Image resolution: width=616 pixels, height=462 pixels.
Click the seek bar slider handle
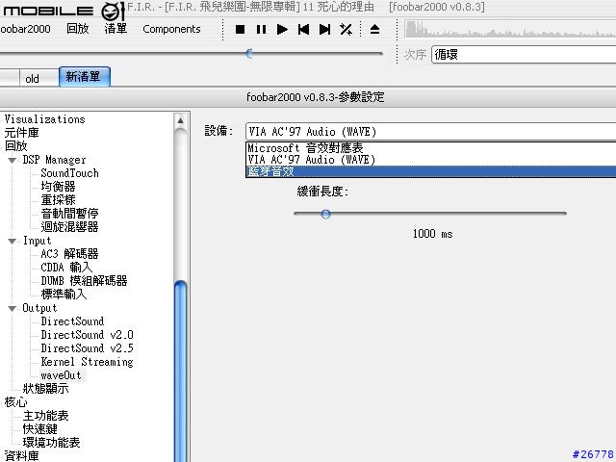point(249,54)
